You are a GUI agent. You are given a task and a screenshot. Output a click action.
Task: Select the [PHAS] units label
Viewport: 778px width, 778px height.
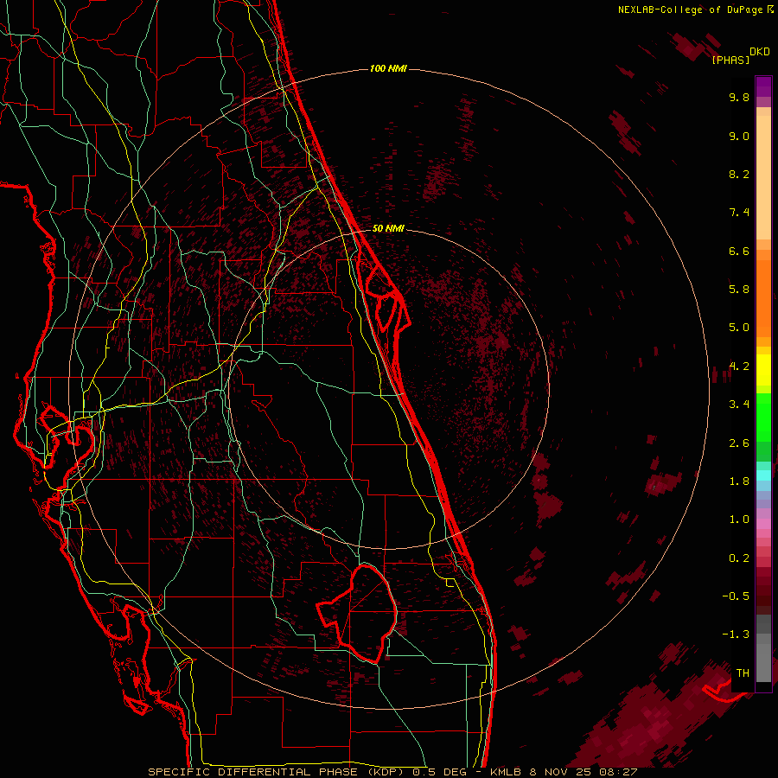click(730, 60)
